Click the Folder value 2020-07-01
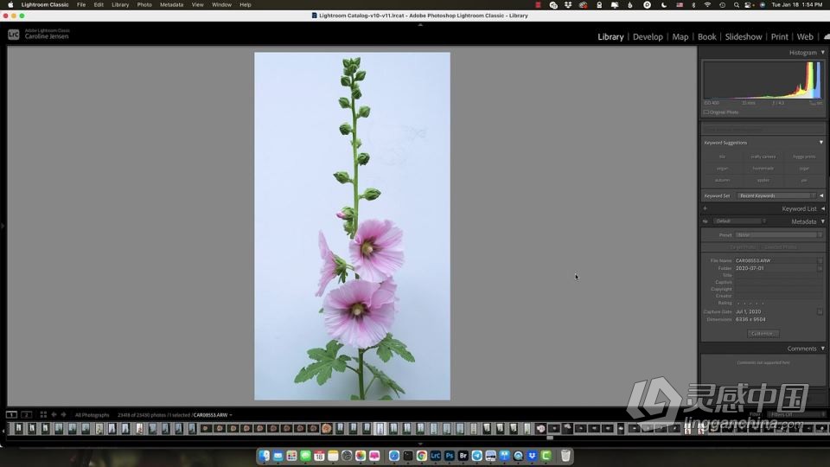The image size is (830, 467). (750, 268)
